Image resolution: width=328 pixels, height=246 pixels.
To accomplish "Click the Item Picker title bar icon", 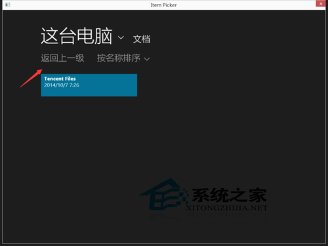I will coord(7,5).
